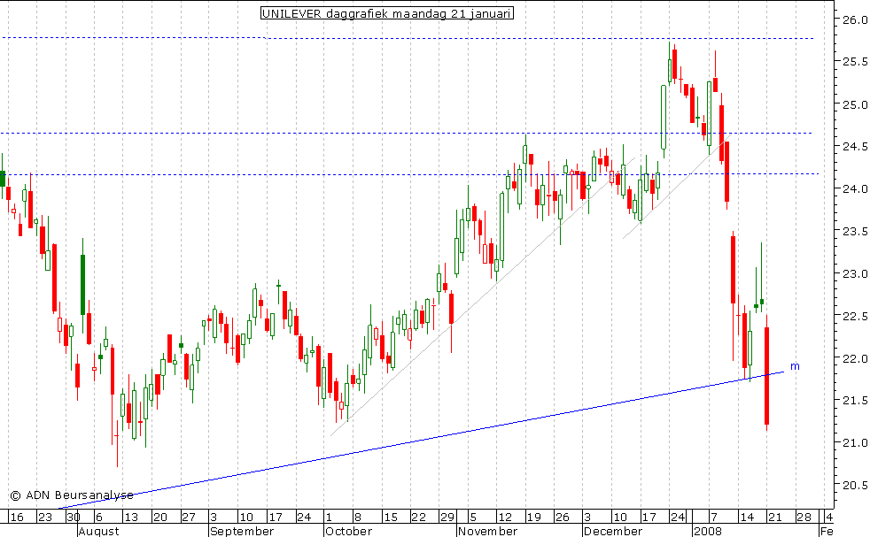Click the date label '6' above August

[x=99, y=517]
